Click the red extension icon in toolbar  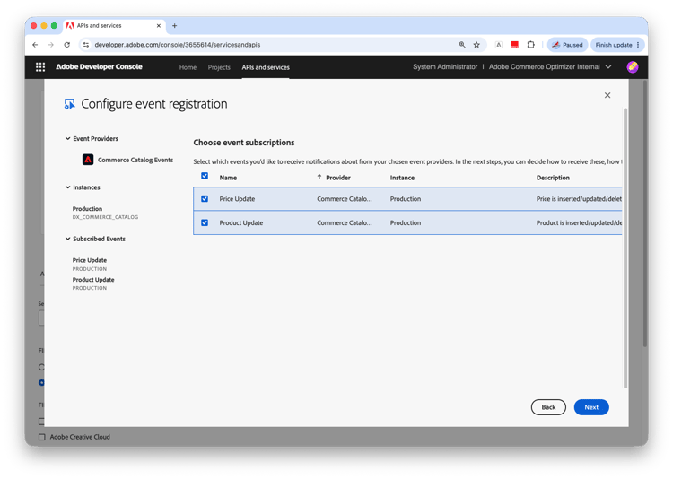point(515,45)
